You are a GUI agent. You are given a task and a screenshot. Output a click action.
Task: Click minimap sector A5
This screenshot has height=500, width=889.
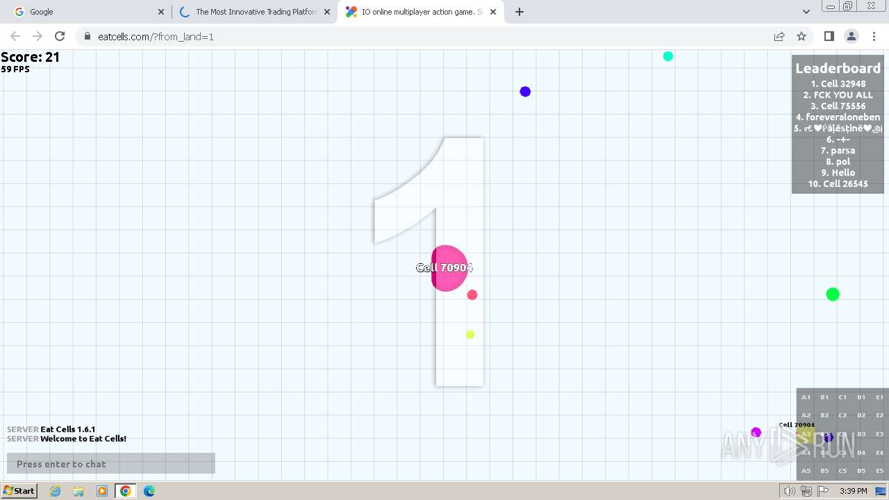(x=806, y=471)
